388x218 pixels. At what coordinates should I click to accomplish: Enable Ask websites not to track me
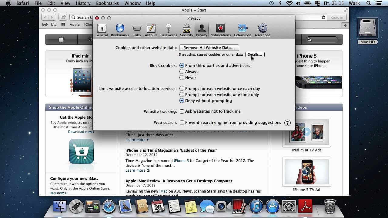click(182, 111)
